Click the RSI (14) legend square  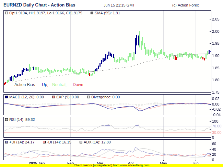[7, 120]
